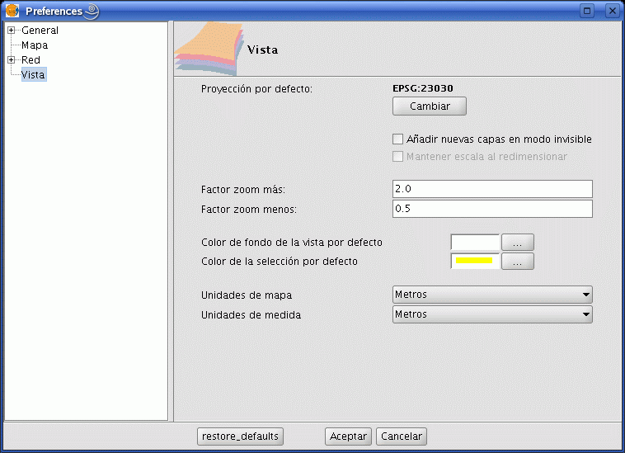The image size is (625, 453).
Task: Click the Proyección por defecto label
Action: 256,88
